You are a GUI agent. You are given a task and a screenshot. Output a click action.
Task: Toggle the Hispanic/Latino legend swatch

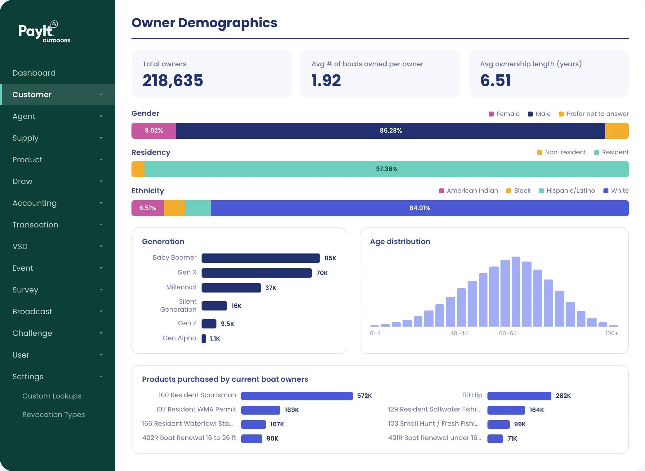(x=541, y=191)
